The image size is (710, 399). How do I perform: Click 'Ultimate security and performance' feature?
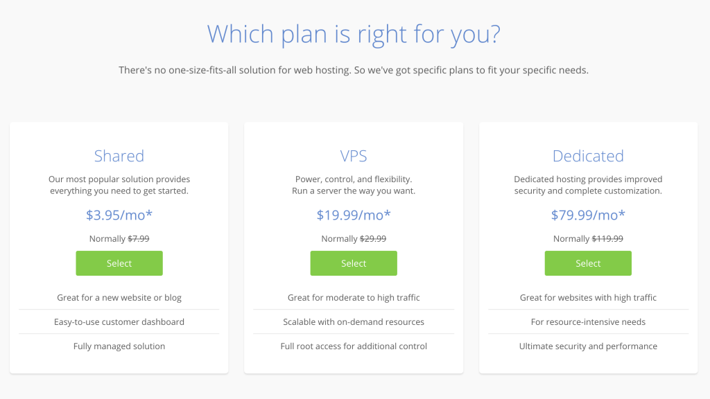(588, 346)
